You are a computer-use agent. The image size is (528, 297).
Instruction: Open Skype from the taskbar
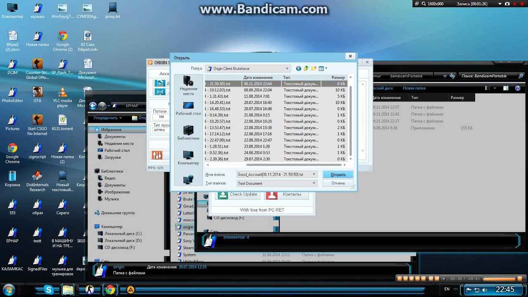point(49,290)
